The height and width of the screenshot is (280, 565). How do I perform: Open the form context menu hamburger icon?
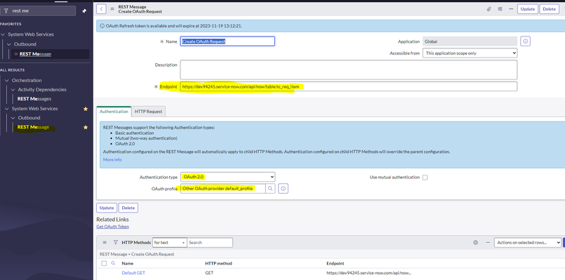[x=112, y=9]
